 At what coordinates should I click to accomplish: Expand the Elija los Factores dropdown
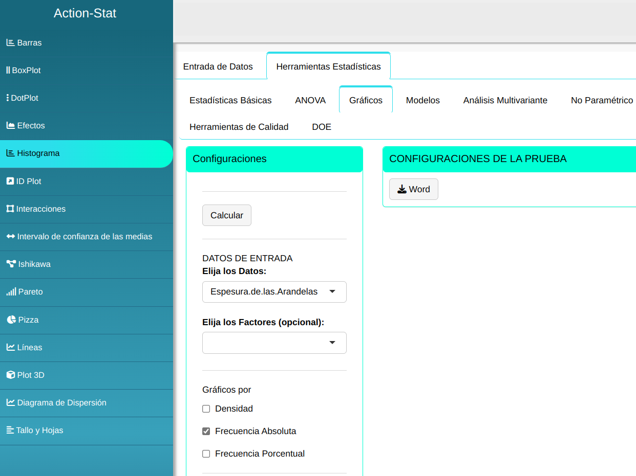[x=274, y=343]
